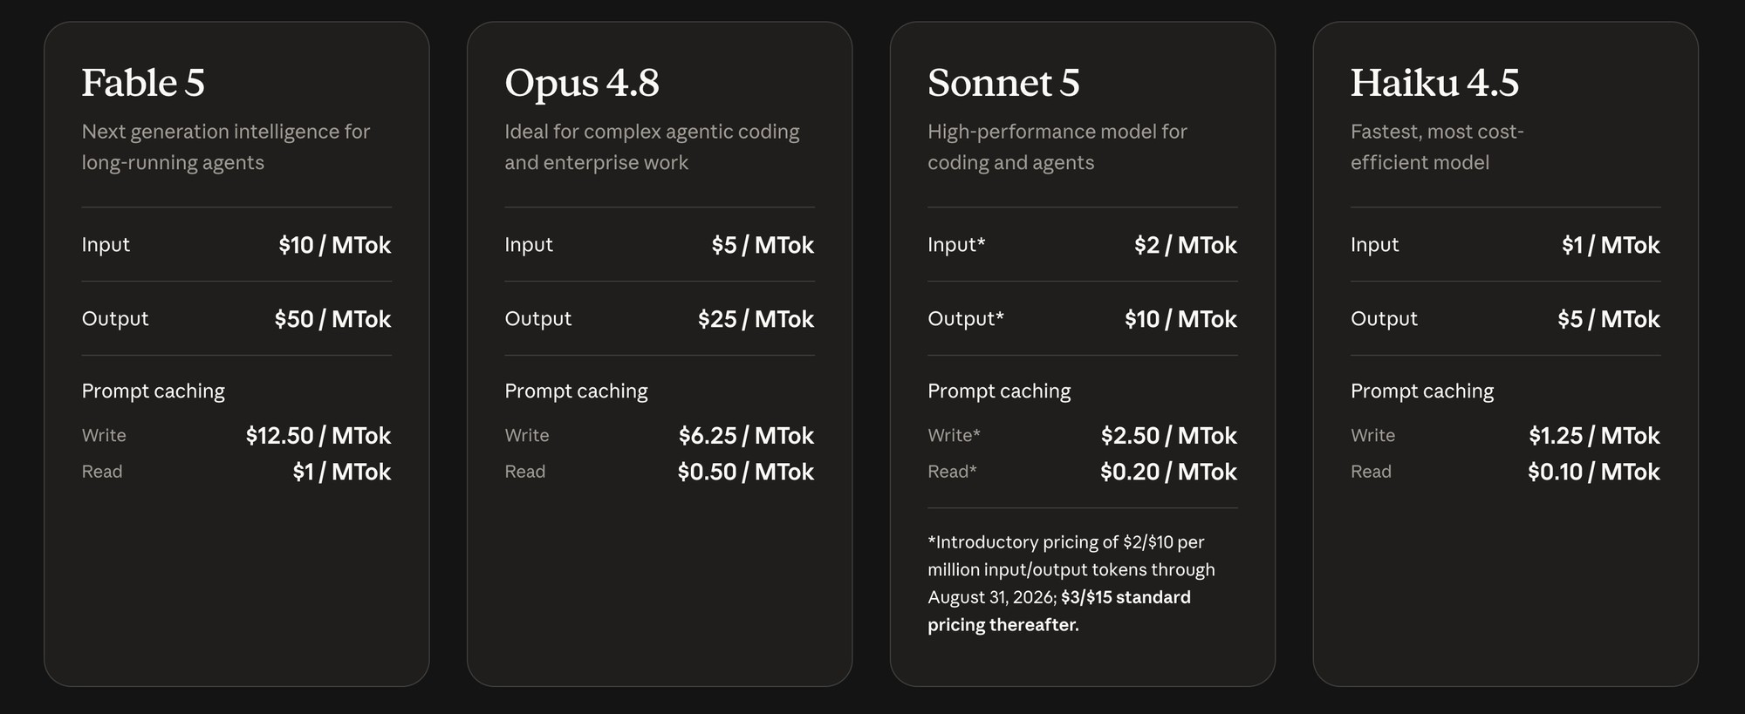Click Fable 5 output price $50 / MTok
This screenshot has height=714, width=1745.
[x=332, y=319]
